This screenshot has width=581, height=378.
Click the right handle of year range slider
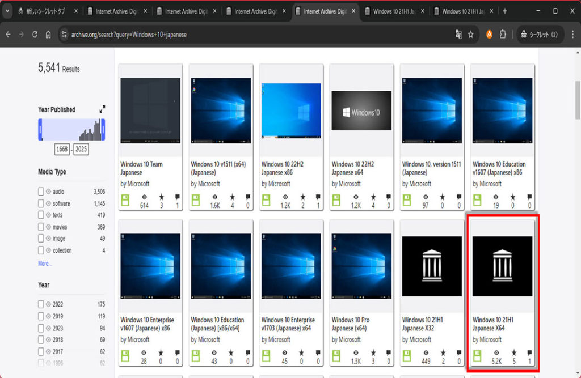103,130
